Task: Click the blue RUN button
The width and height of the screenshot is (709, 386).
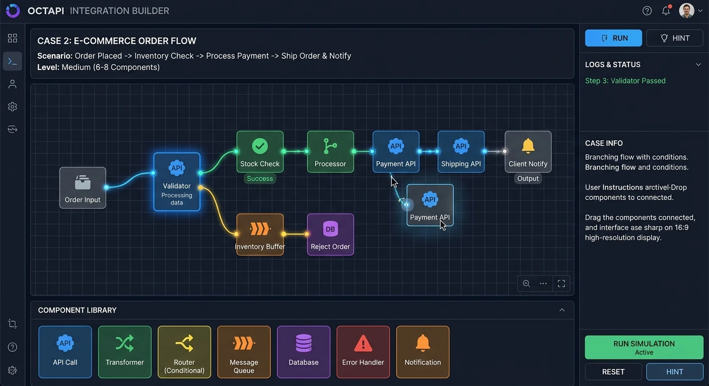Action: (613, 38)
